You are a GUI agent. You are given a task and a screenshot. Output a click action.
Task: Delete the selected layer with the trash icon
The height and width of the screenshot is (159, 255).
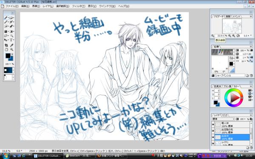[x=251, y=148]
